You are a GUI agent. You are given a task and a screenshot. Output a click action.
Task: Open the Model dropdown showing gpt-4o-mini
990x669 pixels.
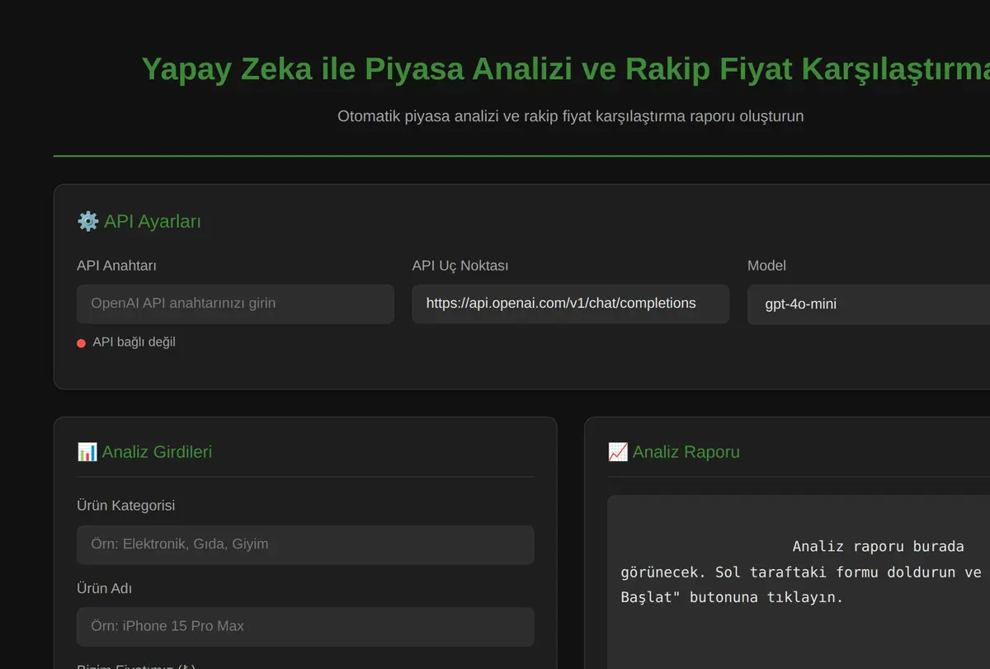click(x=869, y=304)
